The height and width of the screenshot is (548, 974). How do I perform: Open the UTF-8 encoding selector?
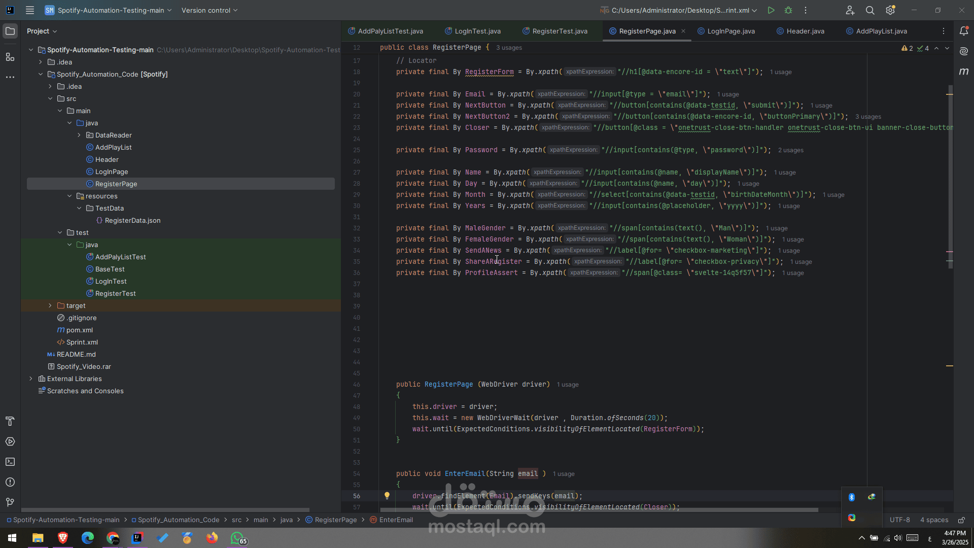(899, 520)
